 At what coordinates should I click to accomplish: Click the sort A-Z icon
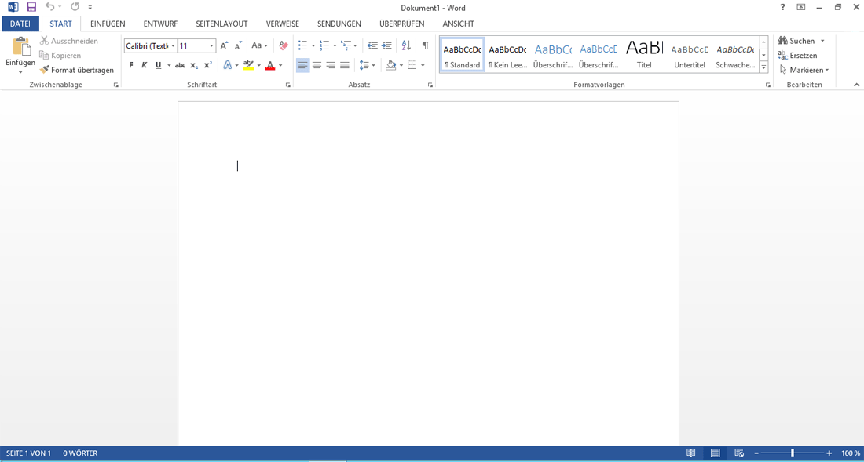pos(406,45)
